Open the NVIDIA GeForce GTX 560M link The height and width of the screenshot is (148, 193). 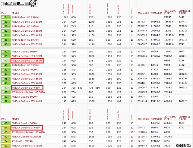point(27,79)
